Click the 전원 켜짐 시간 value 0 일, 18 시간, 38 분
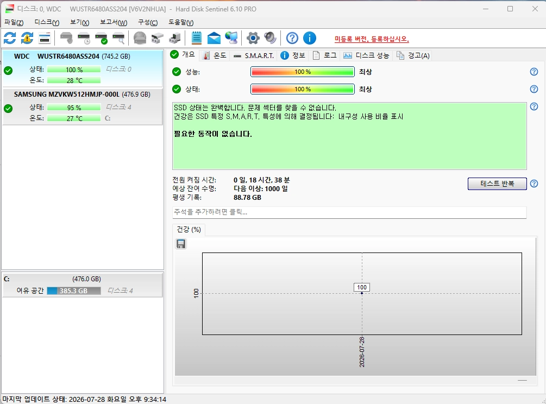546x404 pixels. coord(261,180)
